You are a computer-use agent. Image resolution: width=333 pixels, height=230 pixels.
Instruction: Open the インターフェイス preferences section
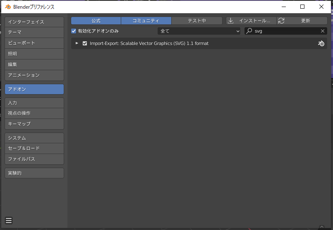coord(34,22)
